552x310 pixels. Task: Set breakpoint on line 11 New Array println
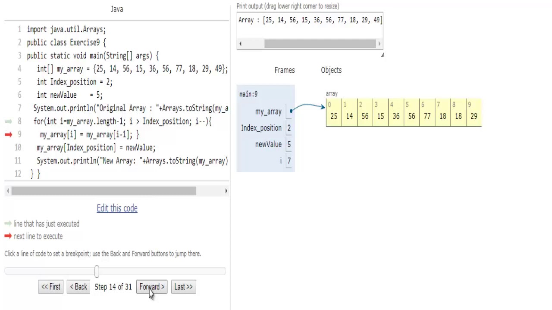click(132, 161)
